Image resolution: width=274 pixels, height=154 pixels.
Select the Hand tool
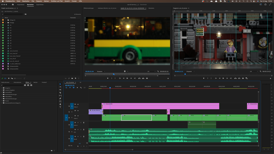click(60, 104)
